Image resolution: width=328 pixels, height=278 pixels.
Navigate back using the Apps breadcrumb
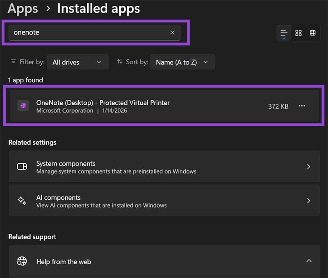pos(23,8)
